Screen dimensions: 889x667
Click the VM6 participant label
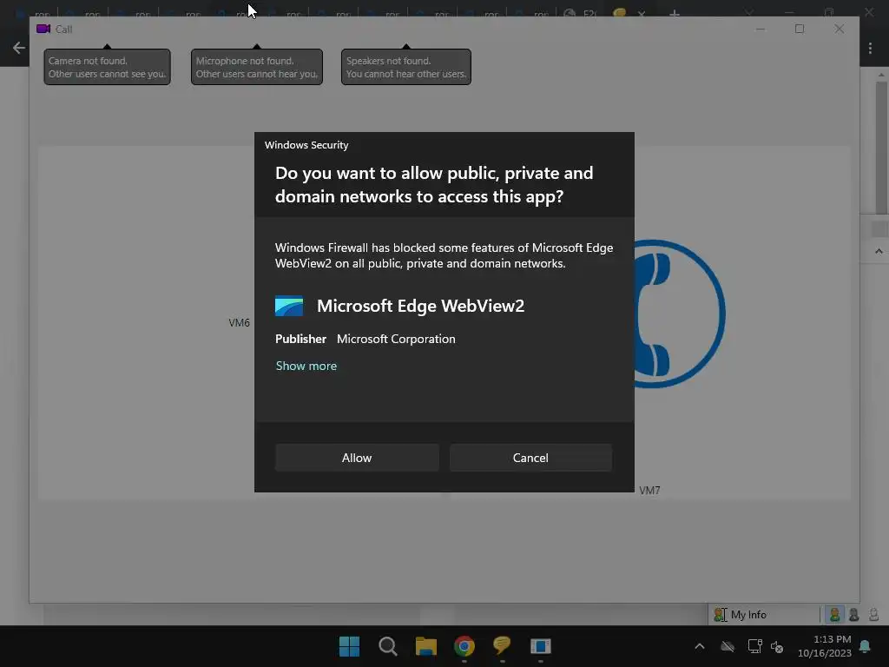click(239, 323)
